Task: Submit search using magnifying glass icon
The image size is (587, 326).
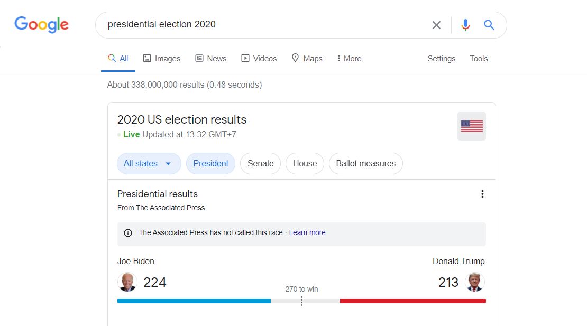Action: tap(489, 25)
